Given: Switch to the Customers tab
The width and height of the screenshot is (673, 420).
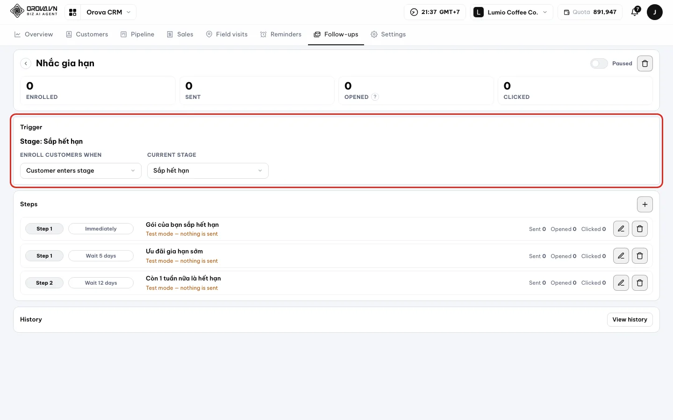Looking at the screenshot, I should coord(87,35).
